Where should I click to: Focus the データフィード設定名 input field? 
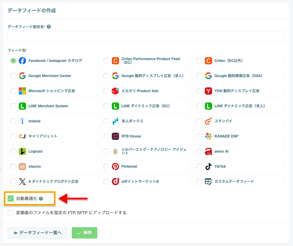coord(146,36)
